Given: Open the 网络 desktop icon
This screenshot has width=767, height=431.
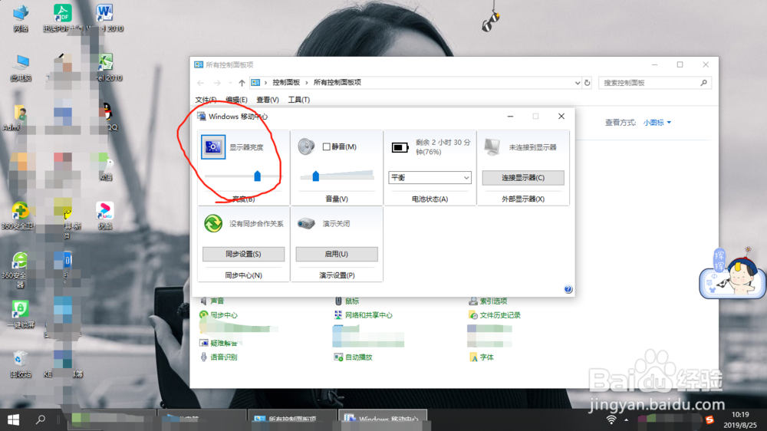Looking at the screenshot, I should 21,18.
